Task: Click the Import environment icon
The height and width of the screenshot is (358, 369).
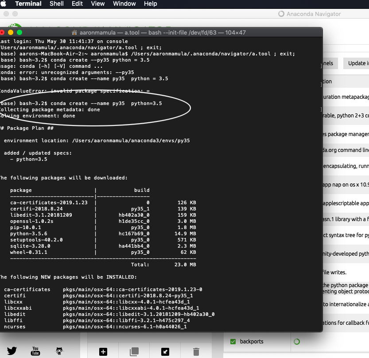Action: click(x=165, y=352)
